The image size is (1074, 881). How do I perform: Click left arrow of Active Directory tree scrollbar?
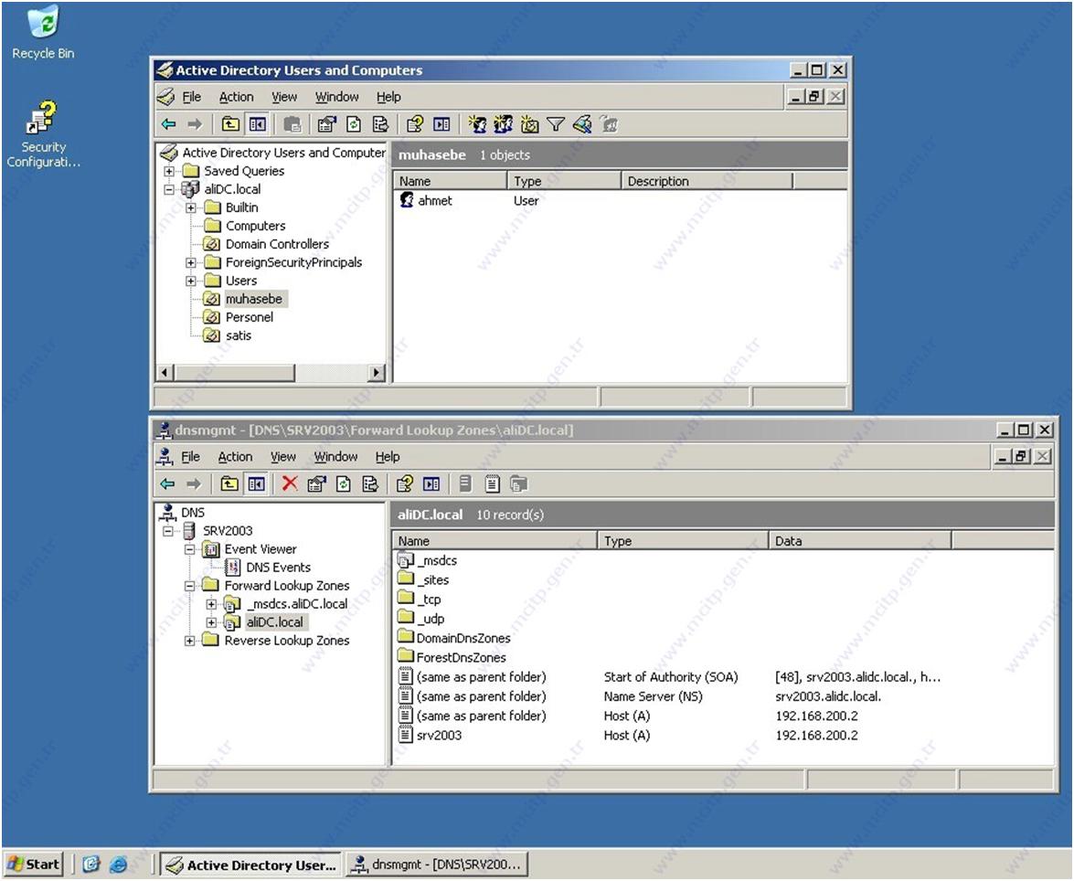pyautogui.click(x=165, y=373)
